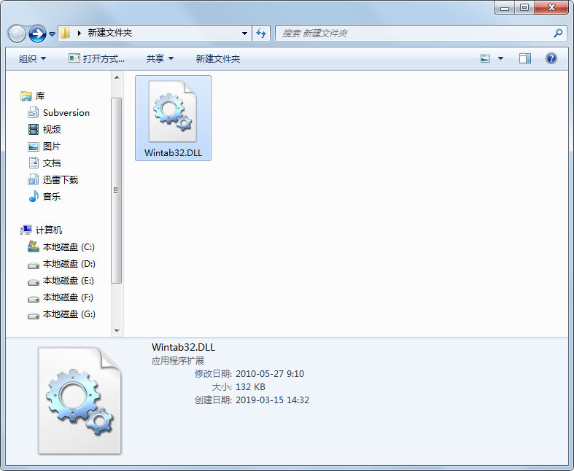Viewport: 574px width, 471px height.
Task: Open the view options dropdown arrow
Action: [x=500, y=58]
